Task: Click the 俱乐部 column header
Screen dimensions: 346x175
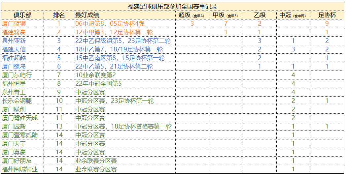Action: tap(22, 15)
